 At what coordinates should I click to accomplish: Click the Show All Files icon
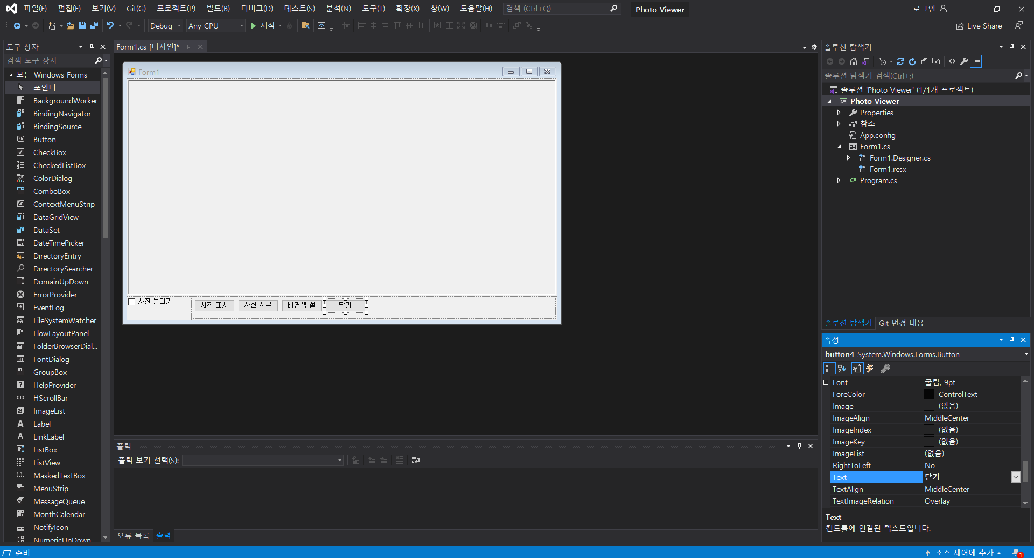(x=936, y=61)
